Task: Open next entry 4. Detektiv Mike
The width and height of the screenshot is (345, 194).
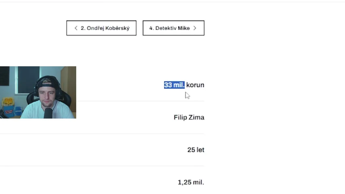Action: point(173,28)
